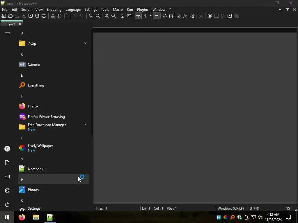The image size is (298, 223).
Task: Click the Cut scissors icon
Action: click(53, 16)
